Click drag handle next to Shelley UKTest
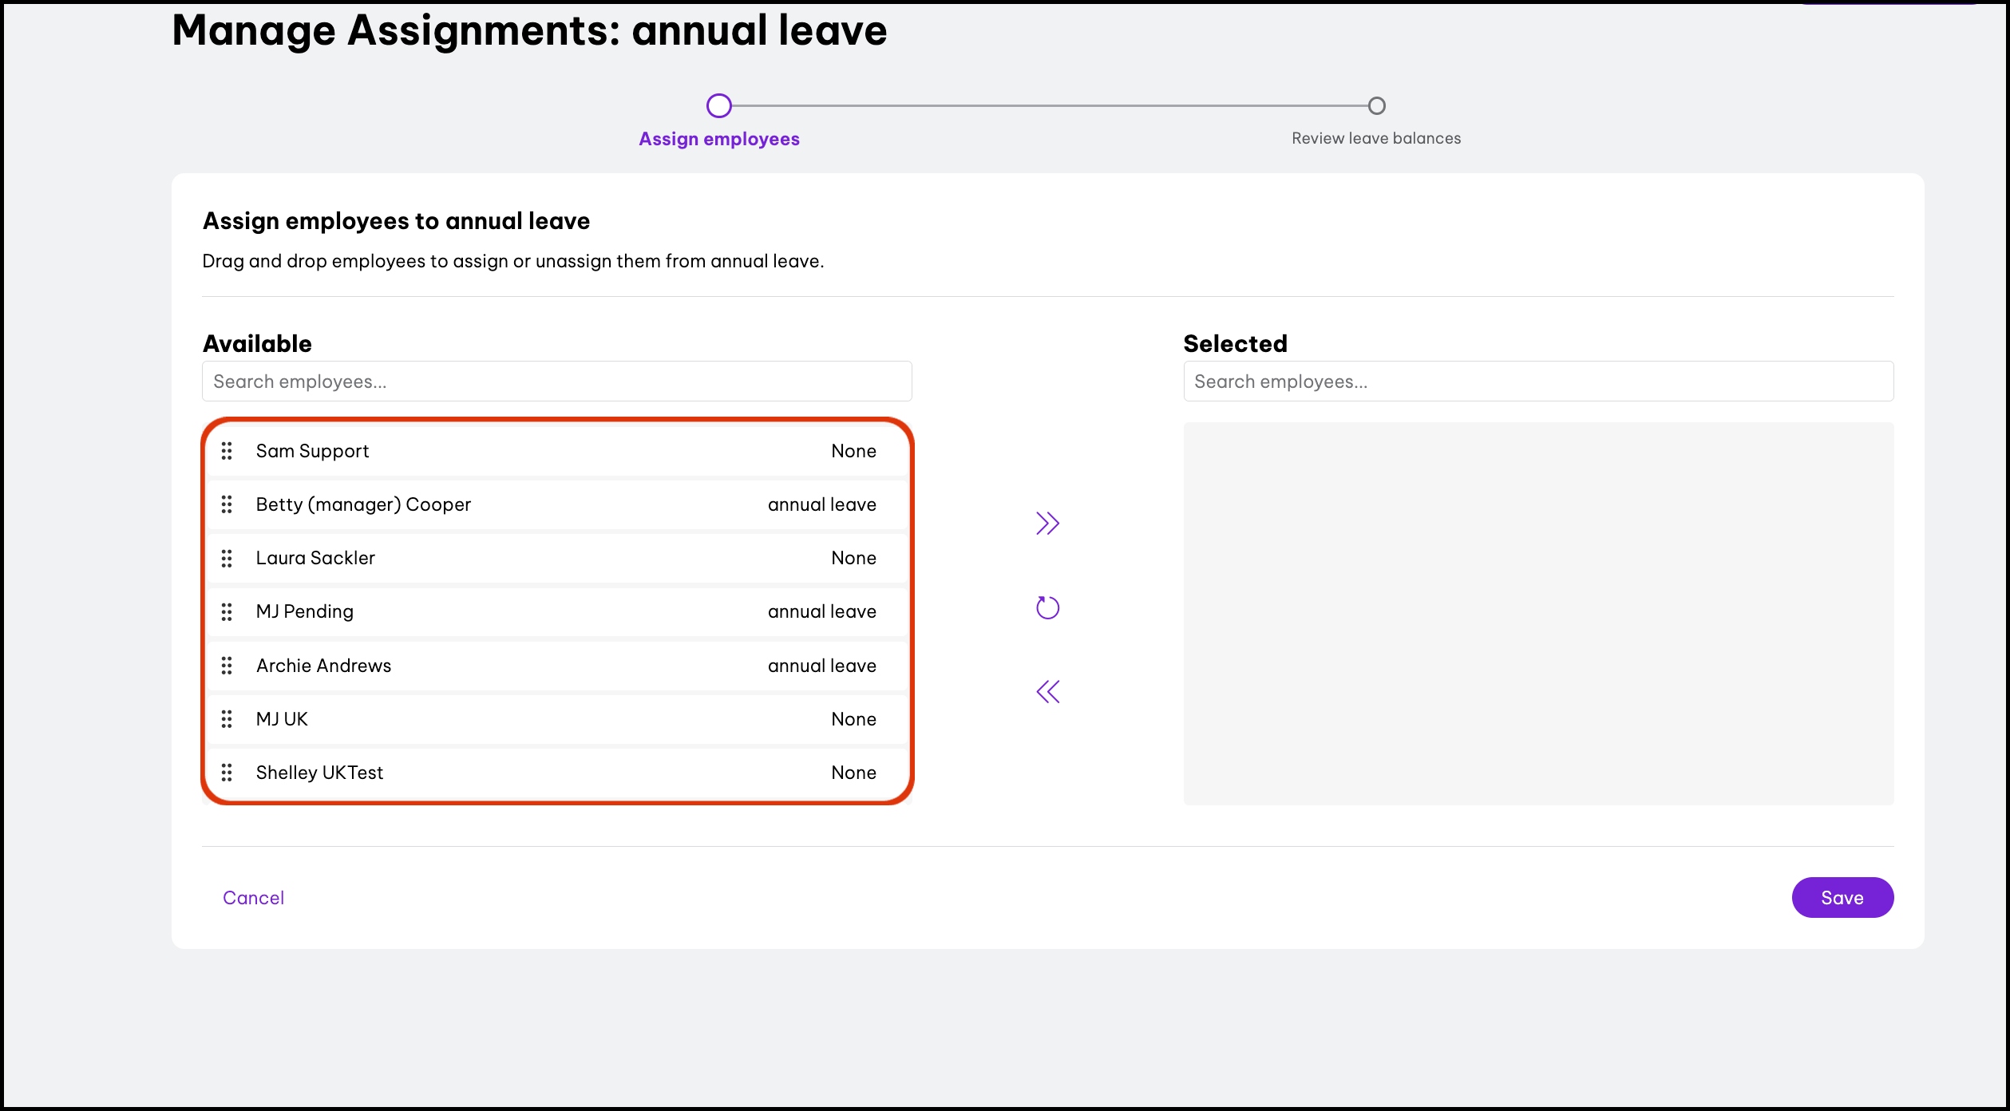 point(227,773)
